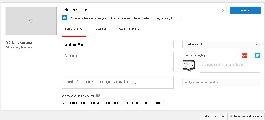
Task: Switch to the Çeviriler tab
Action: tap(101, 29)
